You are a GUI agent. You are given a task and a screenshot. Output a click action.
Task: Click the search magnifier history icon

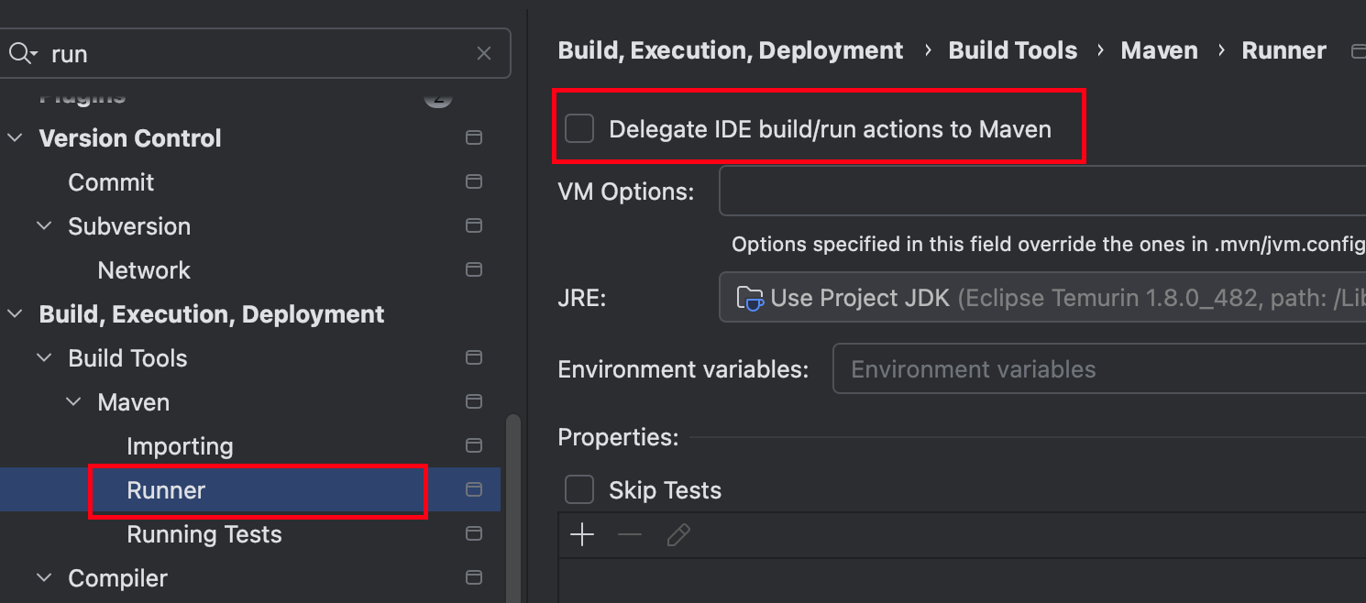point(22,54)
